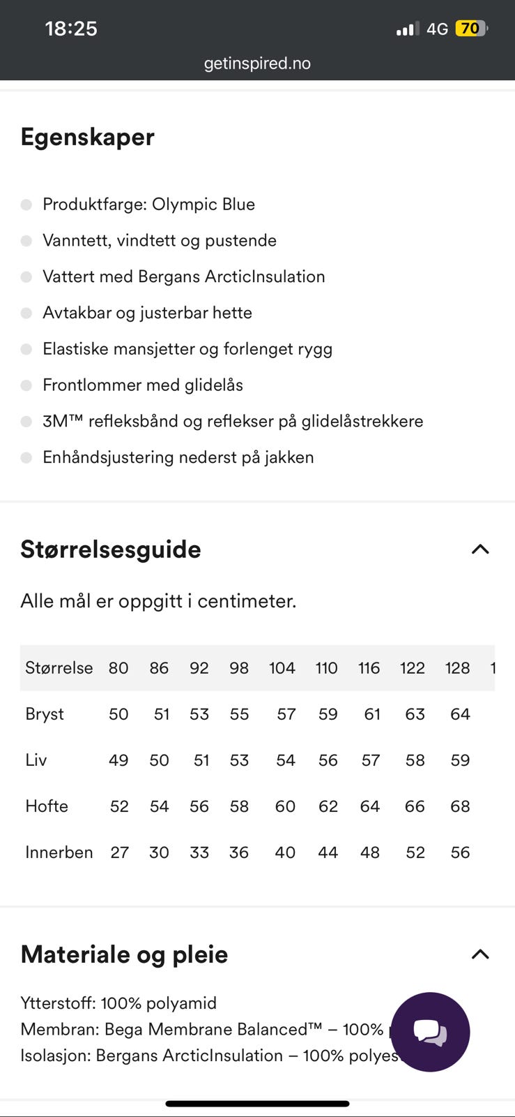Viewport: 515px width, 1117px height.
Task: Tap the 4G network indicator
Action: click(x=437, y=29)
